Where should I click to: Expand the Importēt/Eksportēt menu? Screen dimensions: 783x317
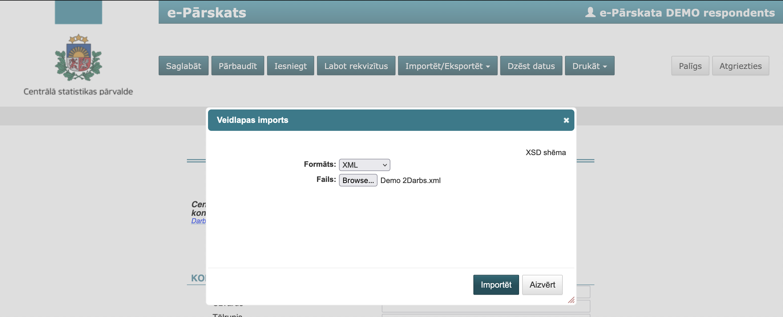[447, 66]
